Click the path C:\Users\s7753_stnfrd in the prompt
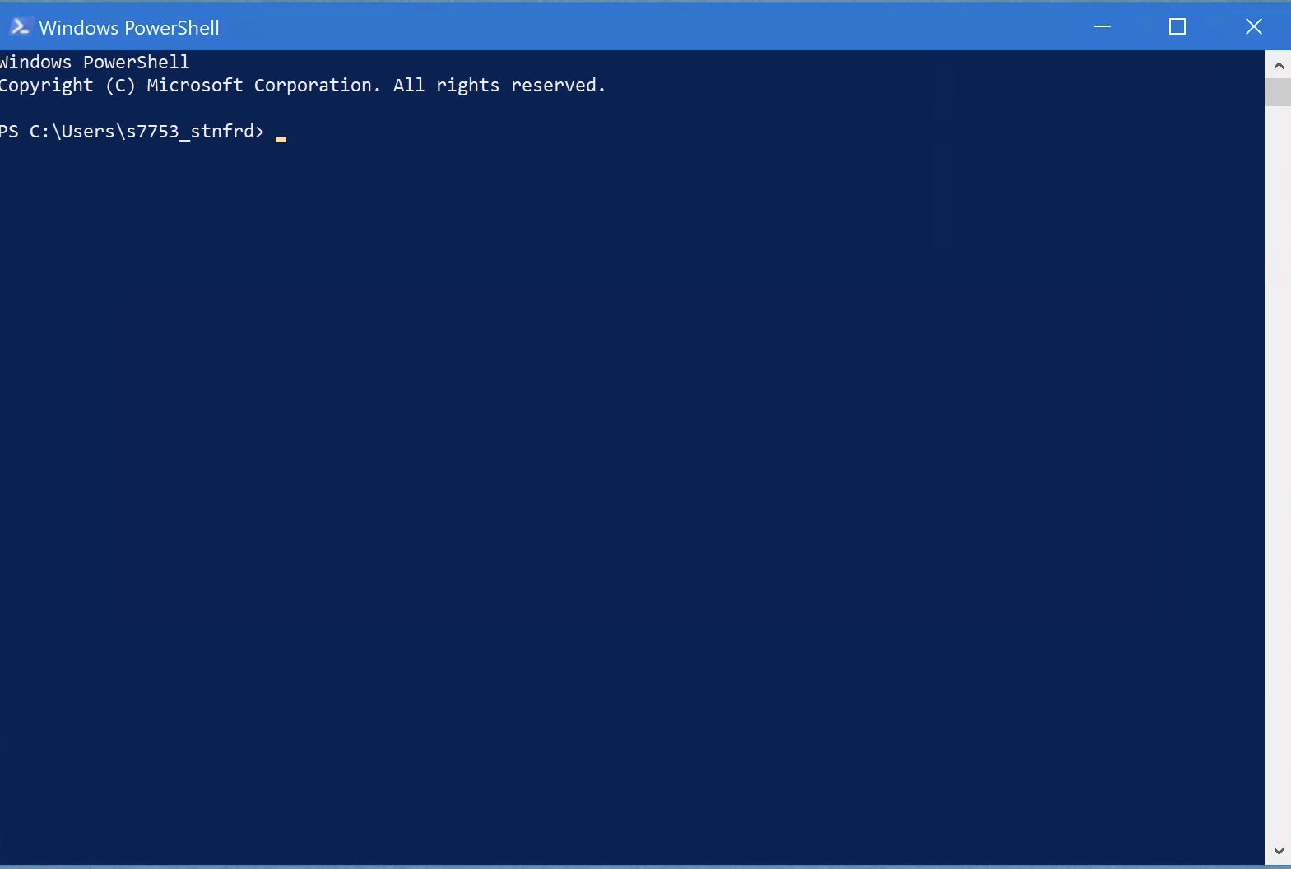The image size is (1291, 869). (144, 131)
